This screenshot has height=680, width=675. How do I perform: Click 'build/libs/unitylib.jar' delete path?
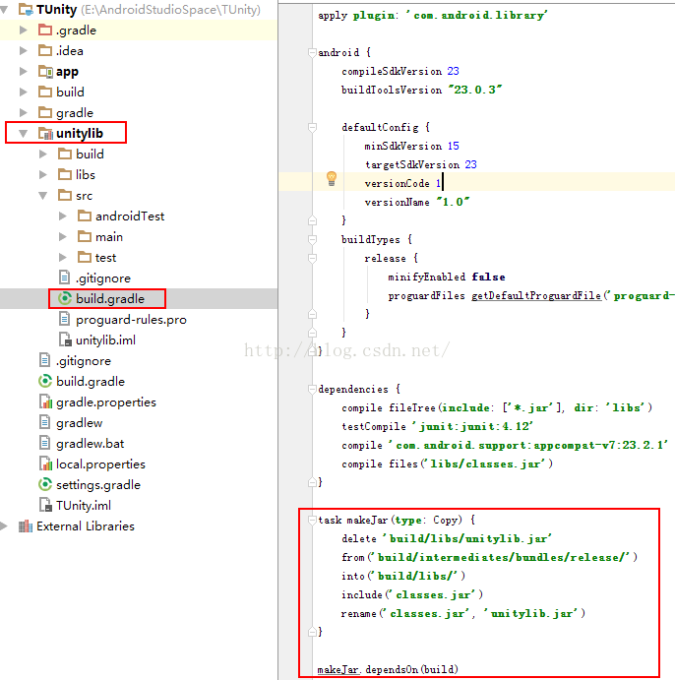467,538
